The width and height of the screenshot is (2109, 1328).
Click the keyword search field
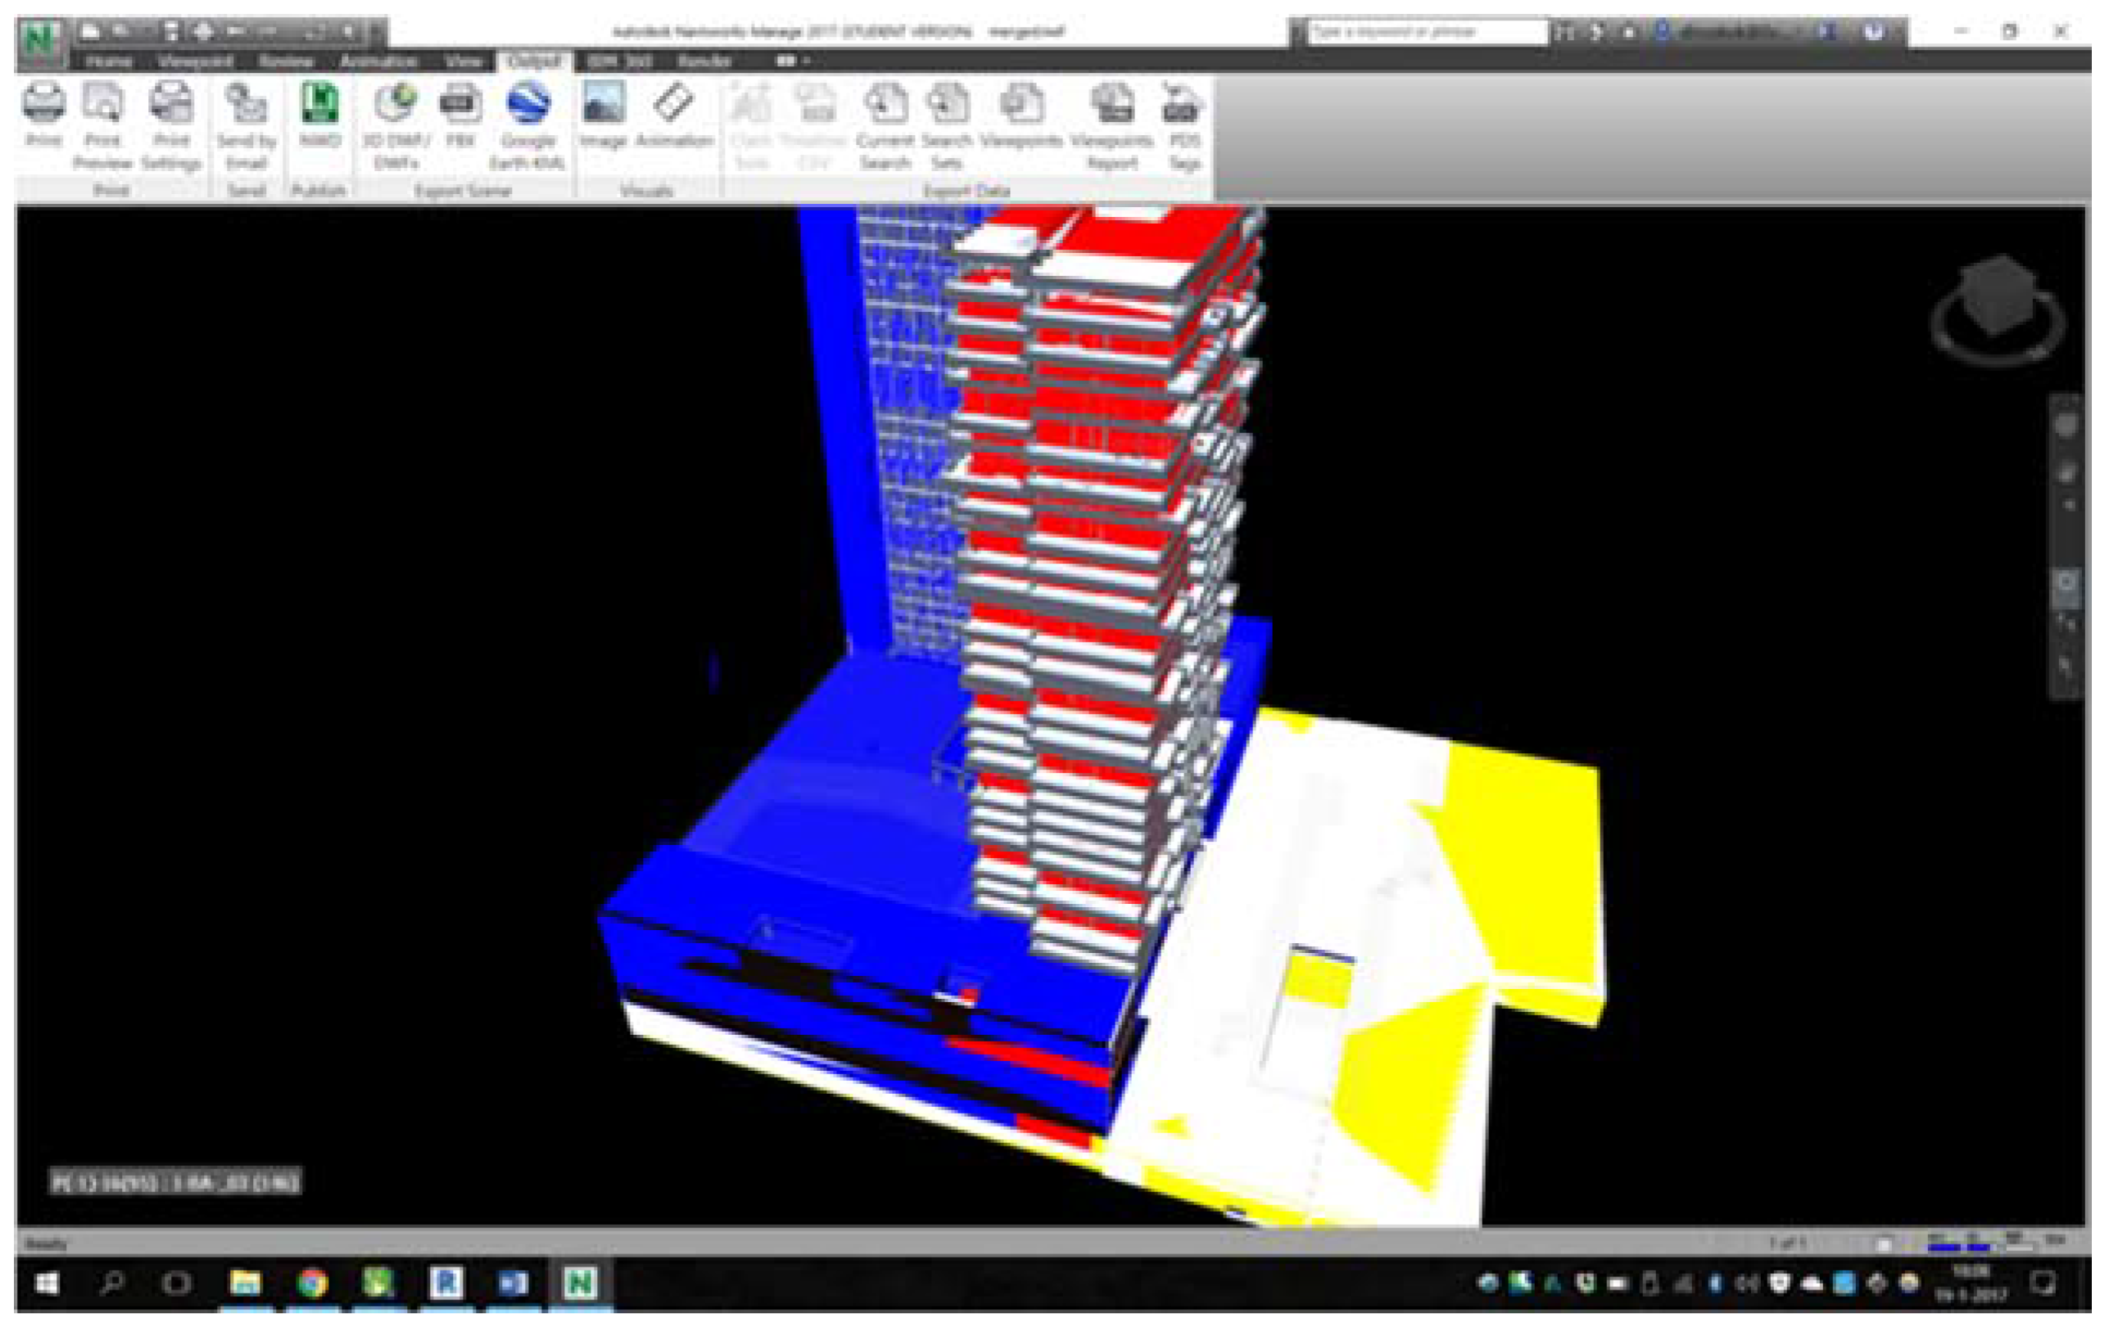(1426, 33)
